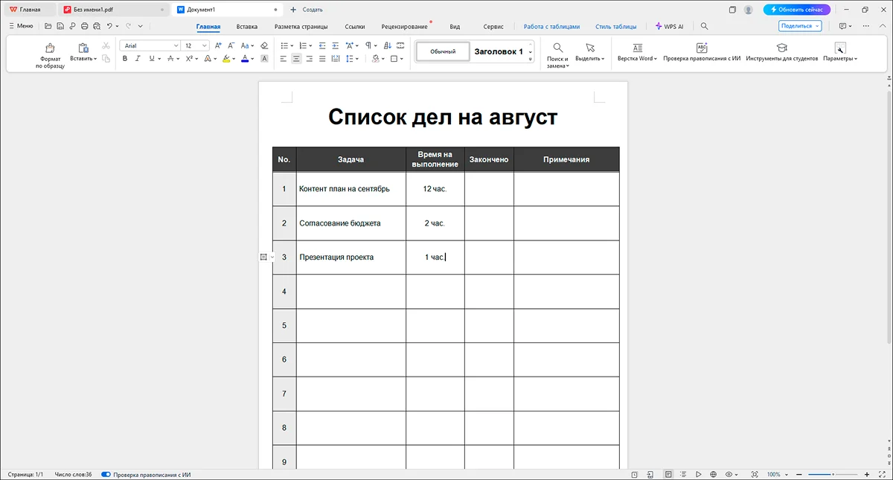Decrease font size with the A- icon
The height and width of the screenshot is (480, 893).
click(231, 45)
